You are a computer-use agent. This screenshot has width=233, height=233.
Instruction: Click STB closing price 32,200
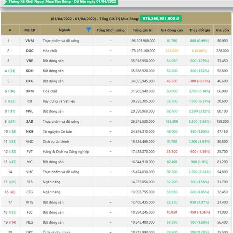pyautogui.click(x=172, y=182)
